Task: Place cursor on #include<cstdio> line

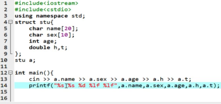Action: (x=43, y=9)
